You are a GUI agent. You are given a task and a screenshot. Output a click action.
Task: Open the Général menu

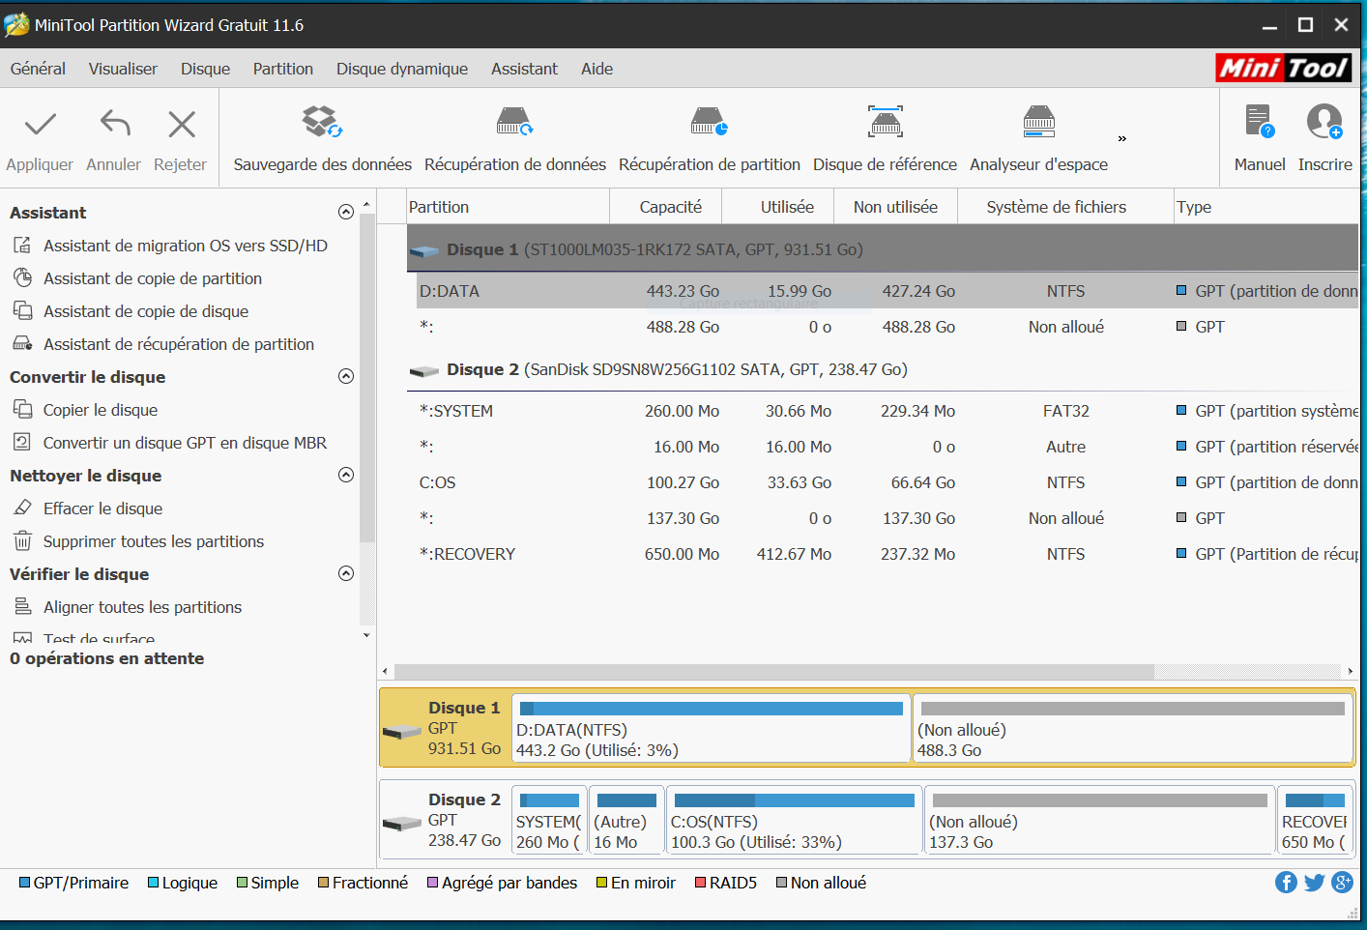[x=38, y=69]
